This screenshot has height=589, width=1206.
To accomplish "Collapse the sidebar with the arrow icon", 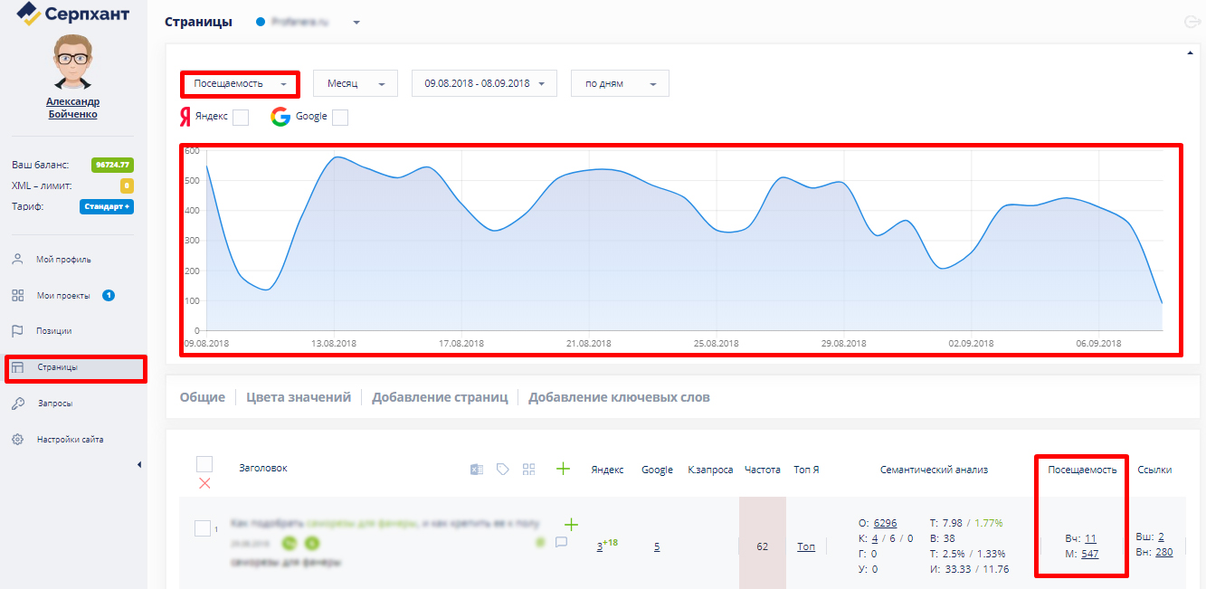I will (139, 464).
